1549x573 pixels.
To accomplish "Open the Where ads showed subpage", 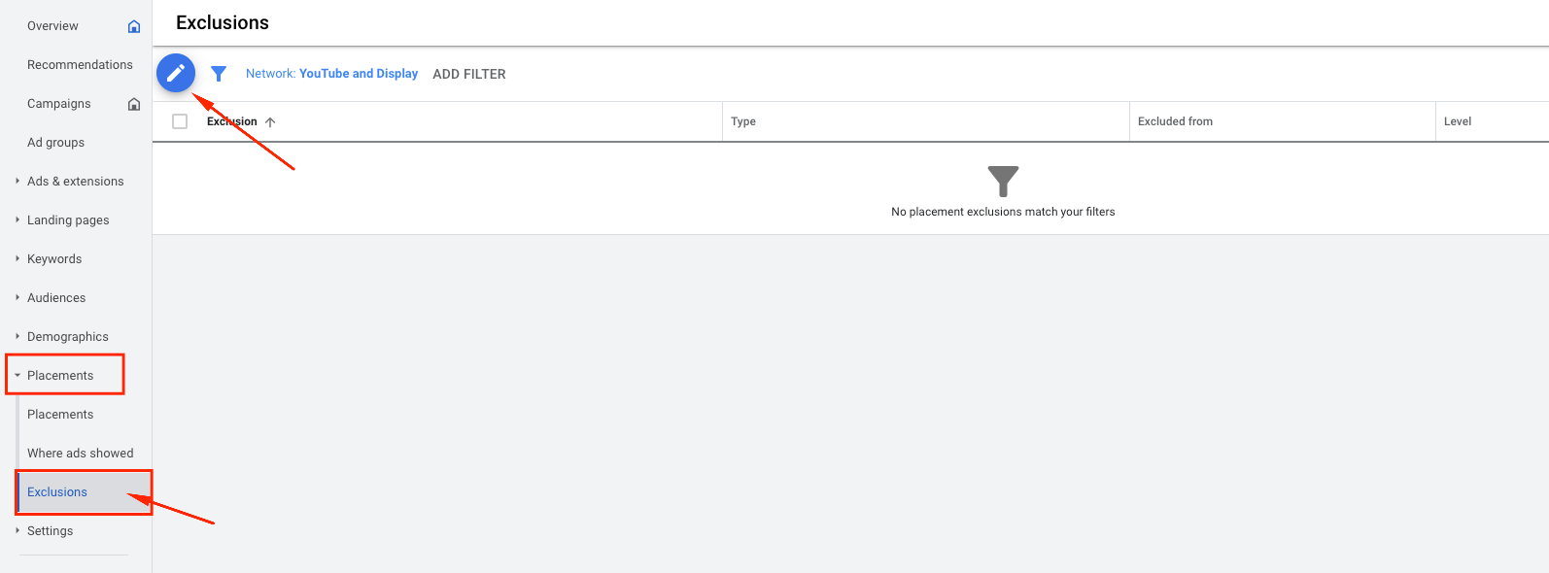I will click(81, 454).
